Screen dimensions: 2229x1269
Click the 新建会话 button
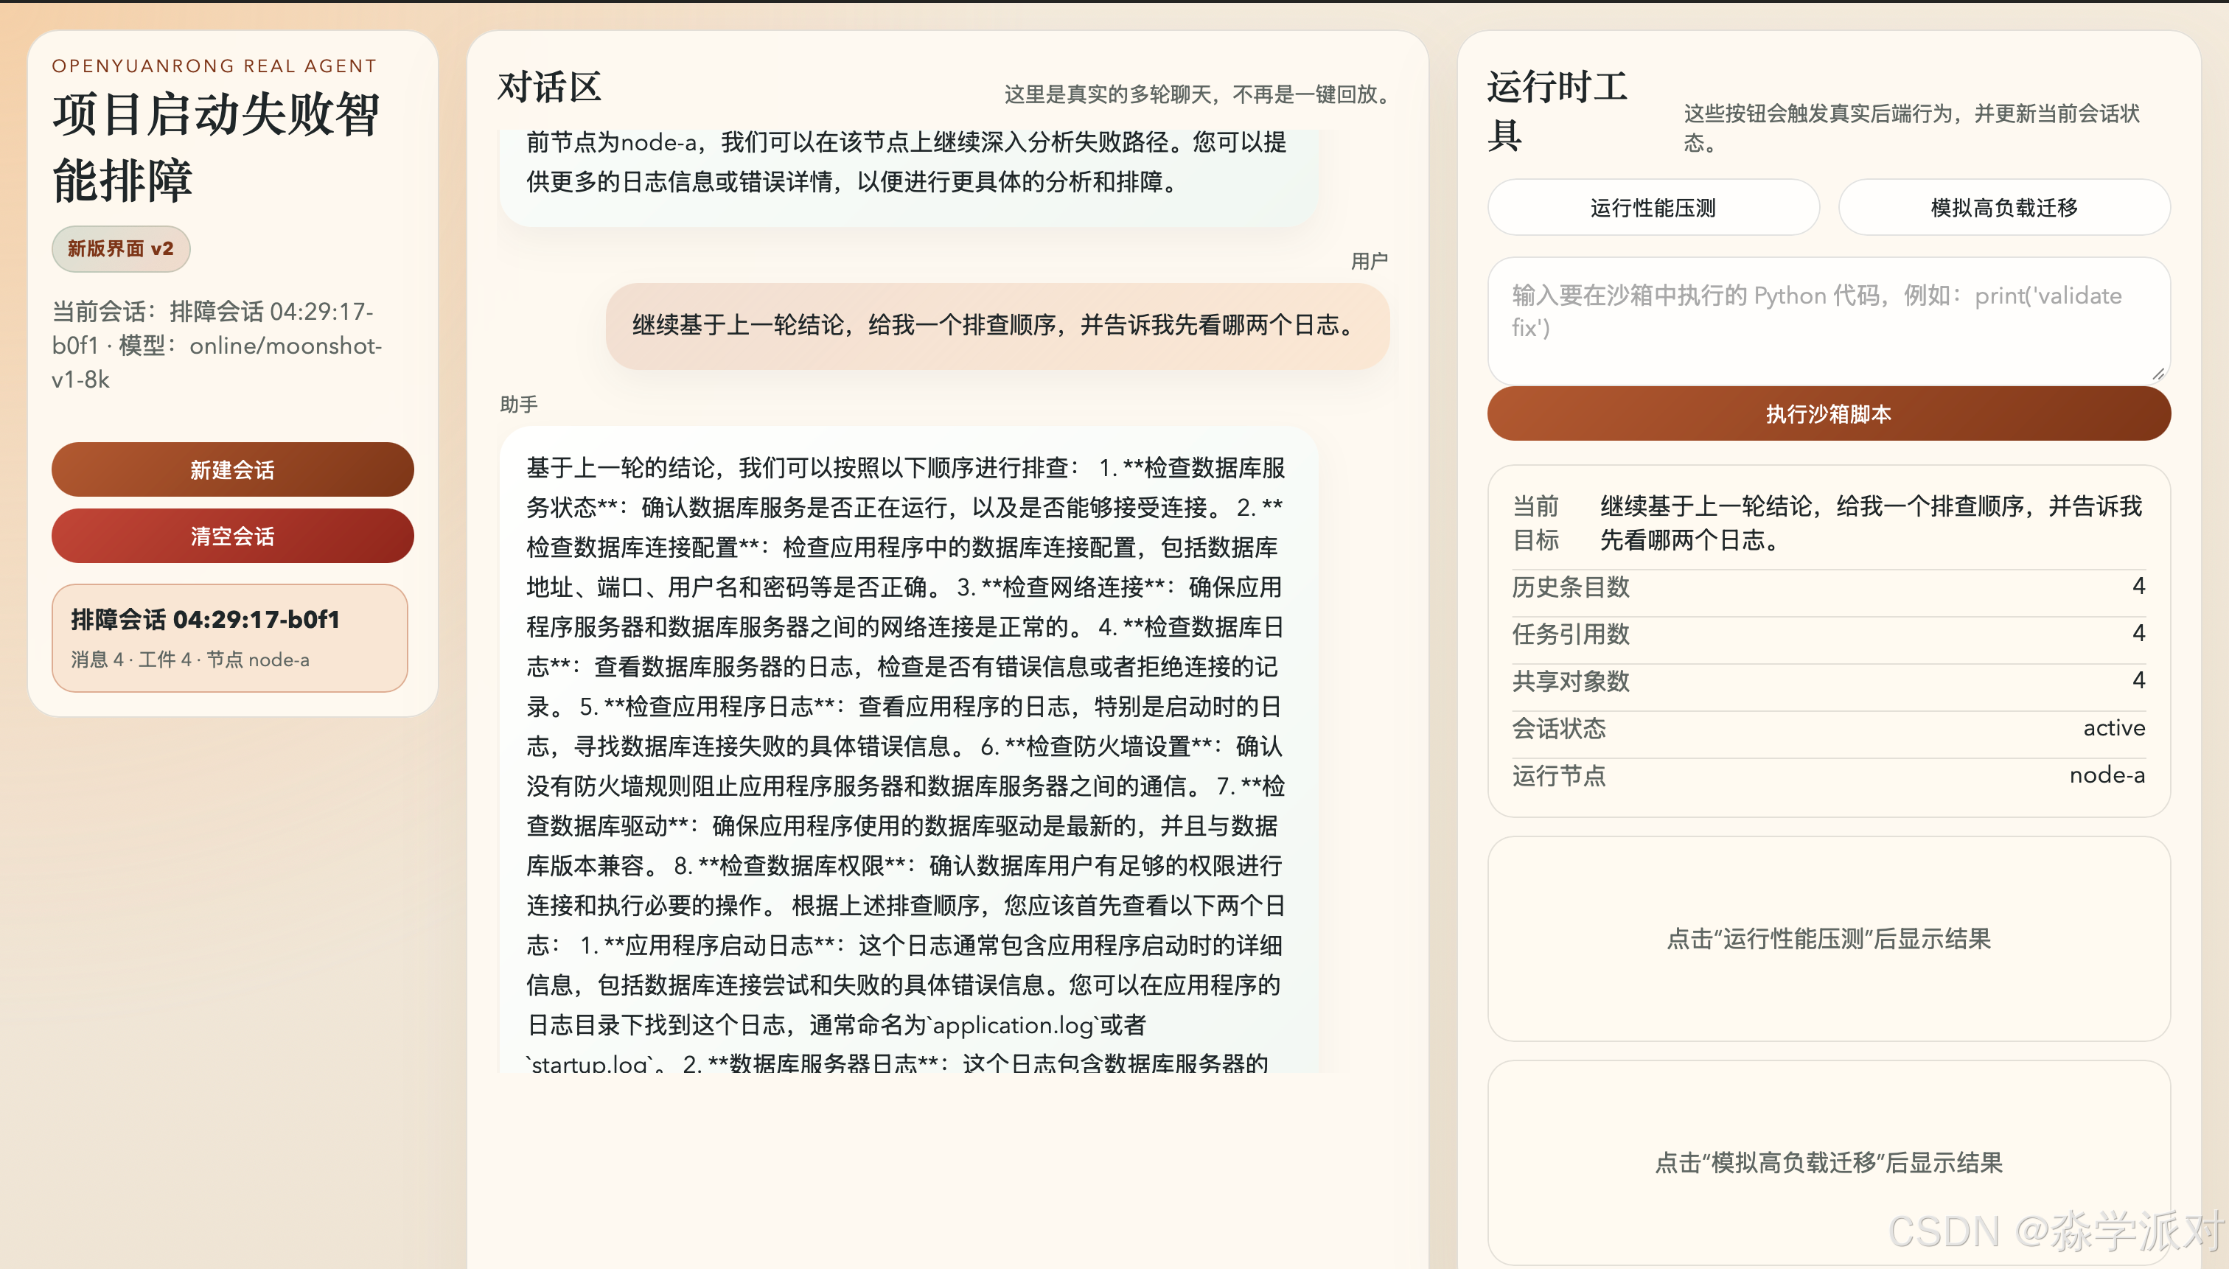[x=232, y=469]
